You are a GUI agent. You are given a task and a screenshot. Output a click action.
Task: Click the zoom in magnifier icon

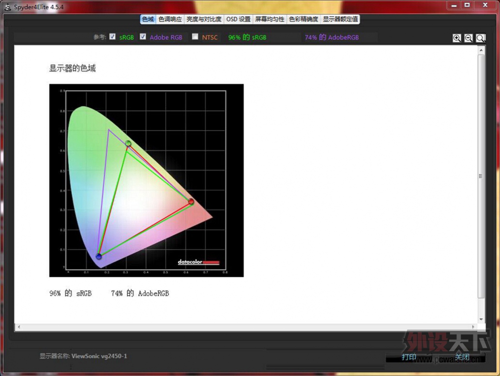tap(456, 38)
